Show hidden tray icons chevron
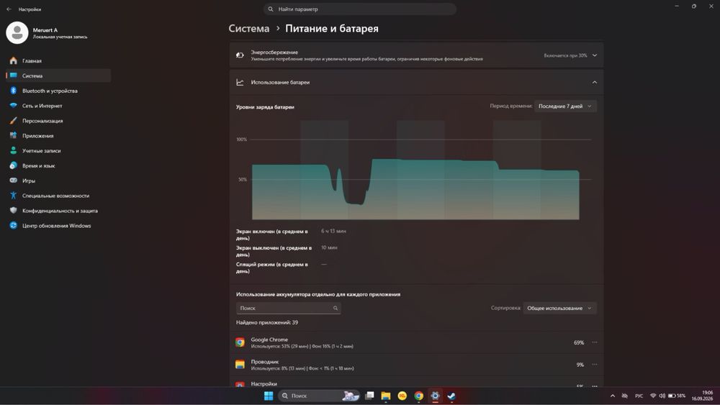Image resolution: width=720 pixels, height=405 pixels. (x=613, y=396)
